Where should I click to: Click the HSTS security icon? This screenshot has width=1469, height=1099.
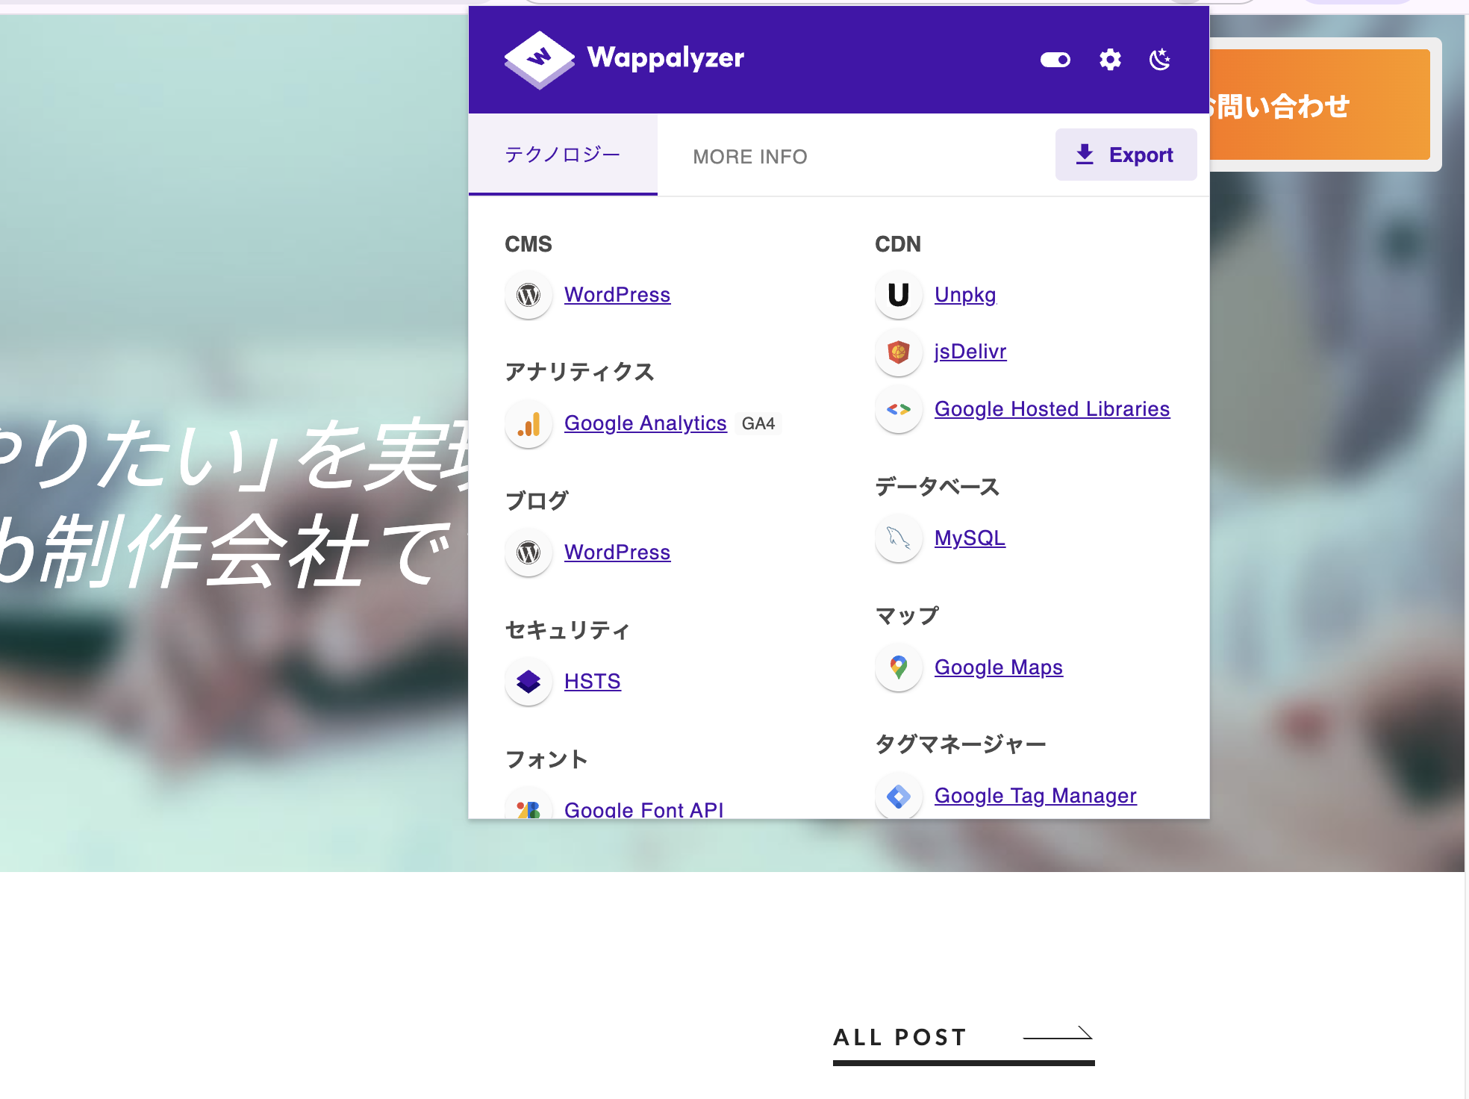(x=528, y=682)
